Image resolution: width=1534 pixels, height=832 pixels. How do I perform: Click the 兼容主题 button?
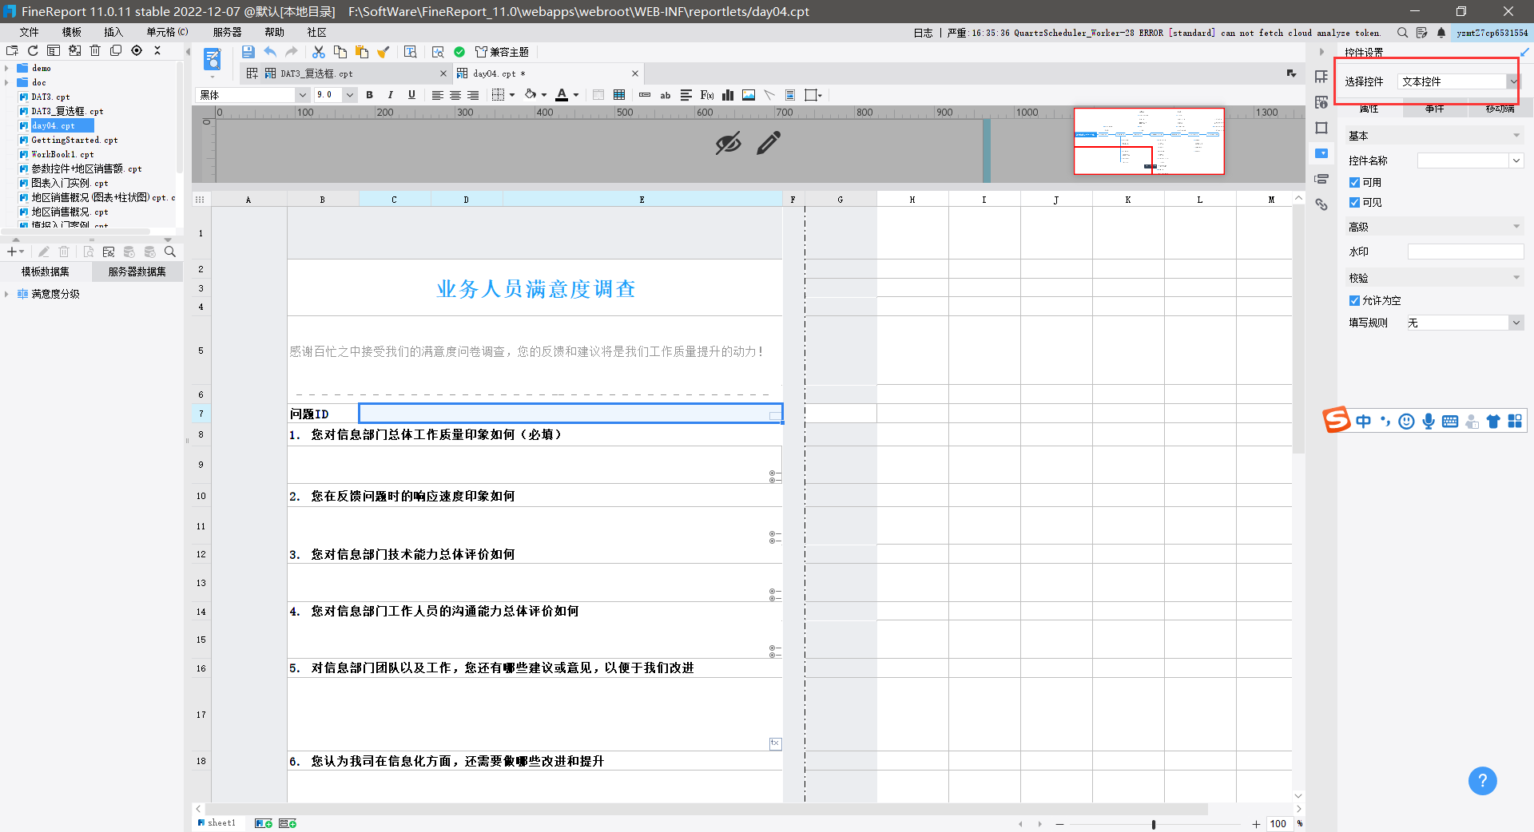(x=502, y=52)
